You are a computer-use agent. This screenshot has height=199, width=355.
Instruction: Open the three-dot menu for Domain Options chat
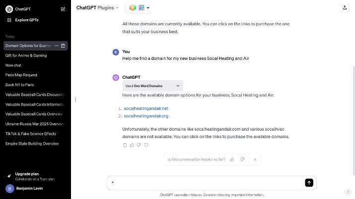coord(57,46)
